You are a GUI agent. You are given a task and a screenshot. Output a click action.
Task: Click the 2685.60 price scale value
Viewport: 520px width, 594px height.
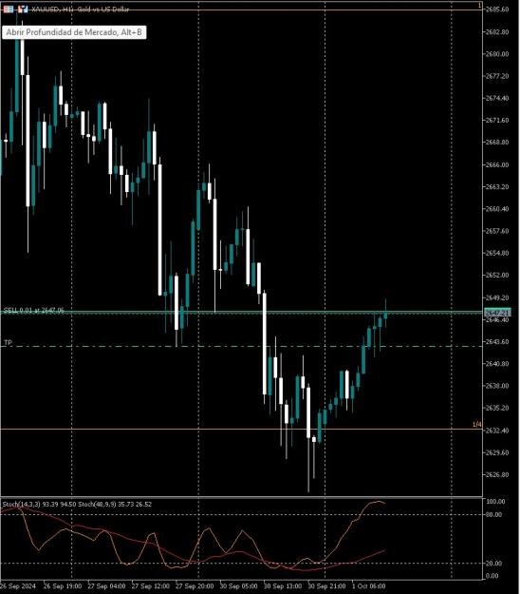click(497, 10)
